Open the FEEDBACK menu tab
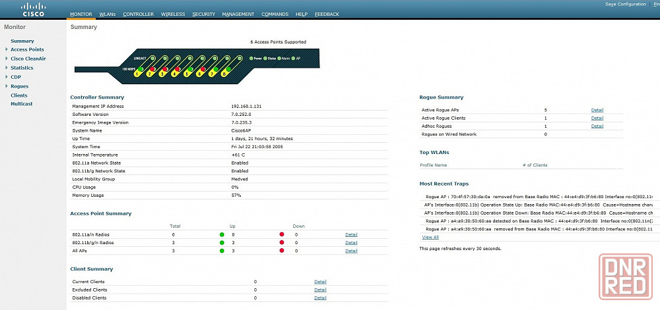 click(x=327, y=14)
